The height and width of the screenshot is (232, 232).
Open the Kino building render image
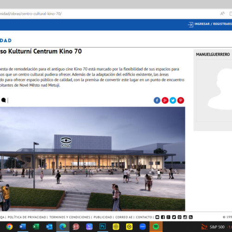tap(92, 159)
